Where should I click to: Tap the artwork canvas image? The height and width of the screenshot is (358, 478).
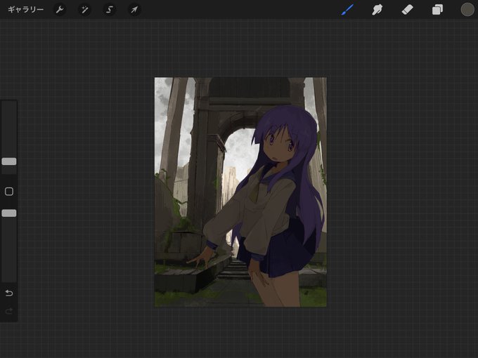tap(240, 192)
